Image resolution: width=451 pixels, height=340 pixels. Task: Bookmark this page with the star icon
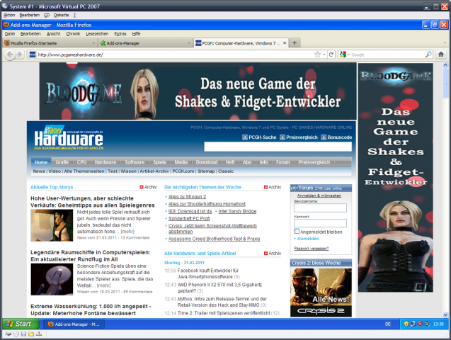317,55
